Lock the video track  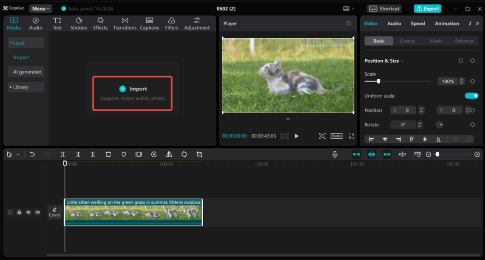pos(19,213)
